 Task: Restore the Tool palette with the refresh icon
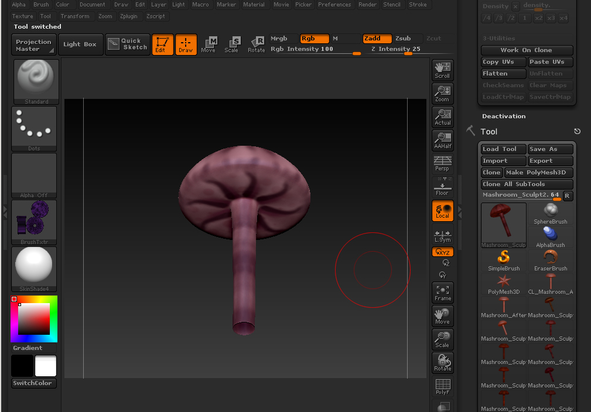[577, 132]
